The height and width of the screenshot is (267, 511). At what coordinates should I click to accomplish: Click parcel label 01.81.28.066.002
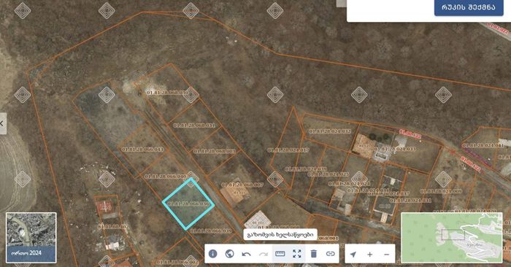tap(177, 262)
